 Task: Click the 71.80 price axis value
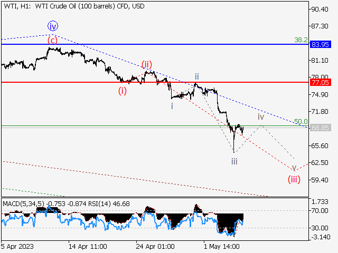click(320, 111)
